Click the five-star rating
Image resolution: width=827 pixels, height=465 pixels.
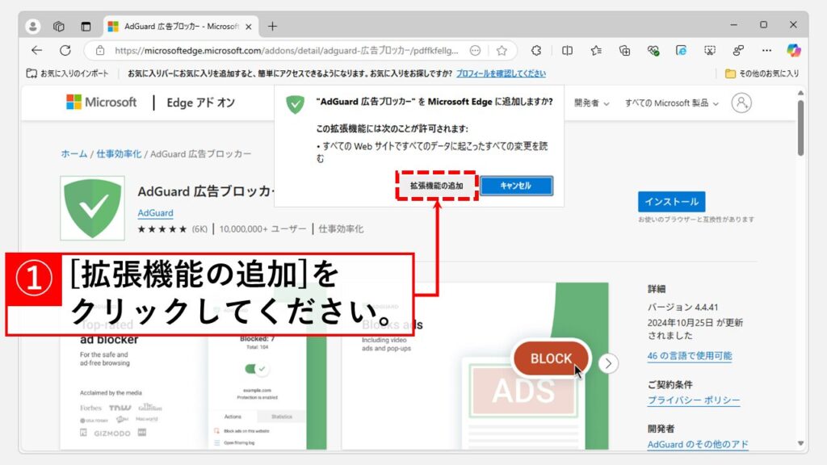pos(162,228)
